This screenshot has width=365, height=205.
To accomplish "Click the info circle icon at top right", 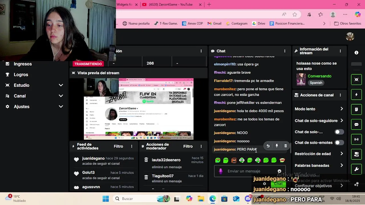I will [356, 53].
